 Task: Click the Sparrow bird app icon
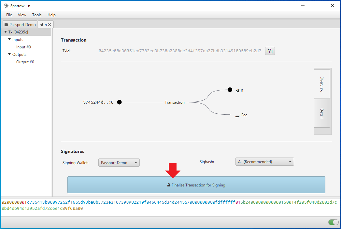click(x=6, y=6)
